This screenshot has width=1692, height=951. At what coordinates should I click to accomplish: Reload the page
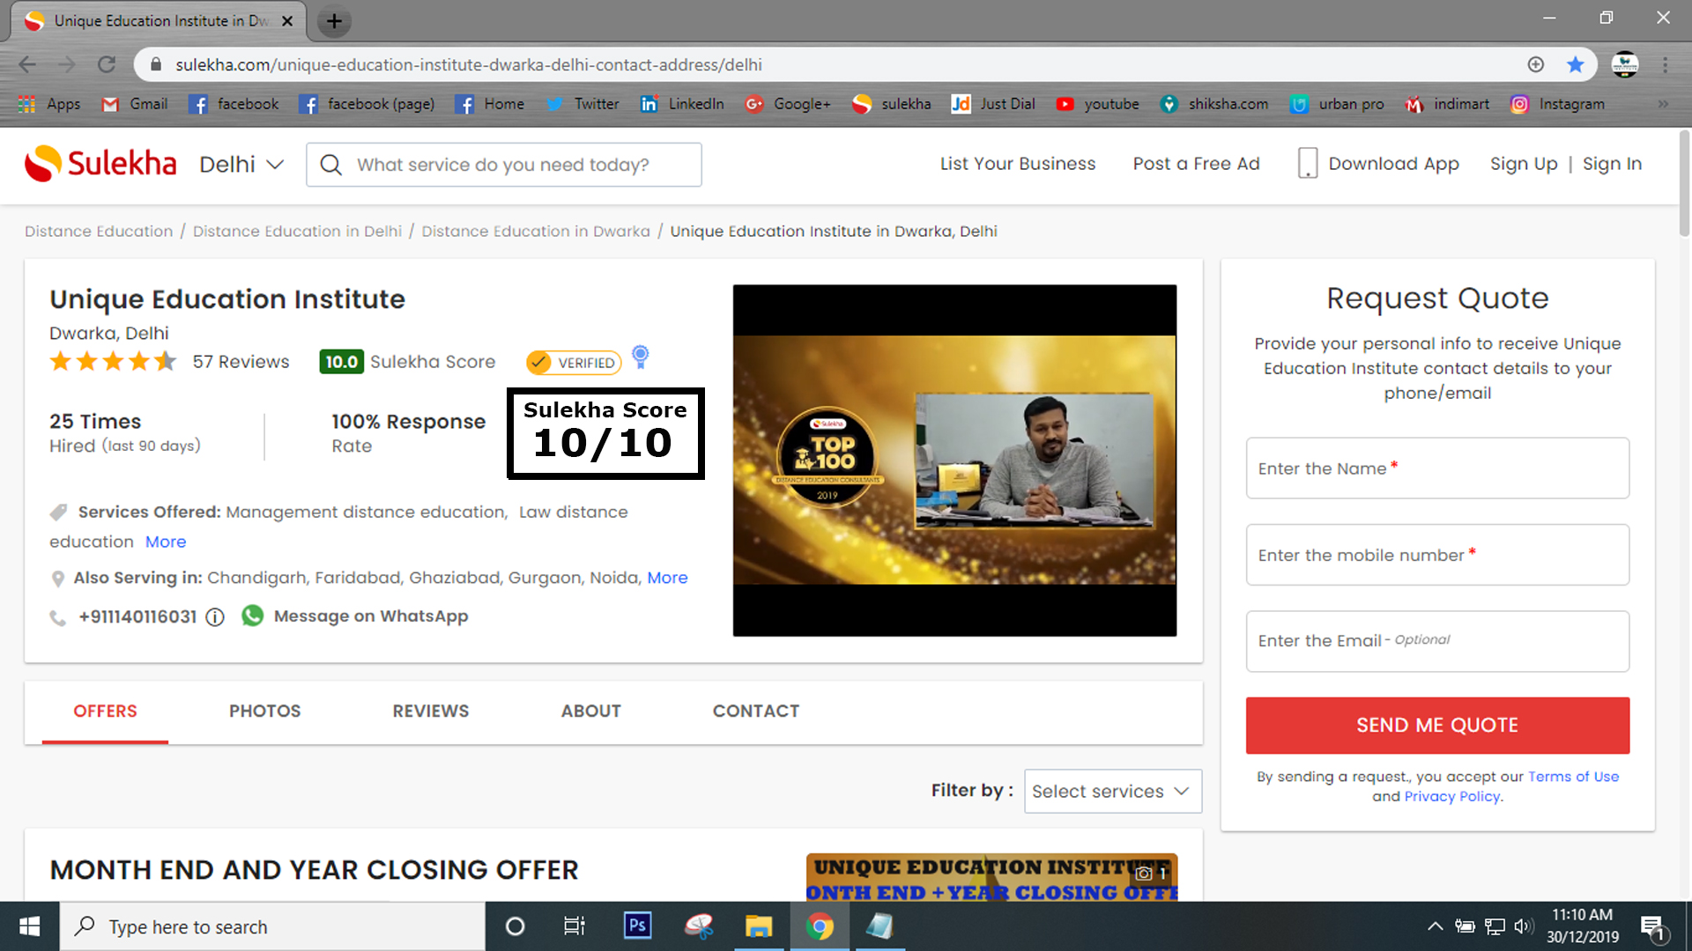(107, 64)
